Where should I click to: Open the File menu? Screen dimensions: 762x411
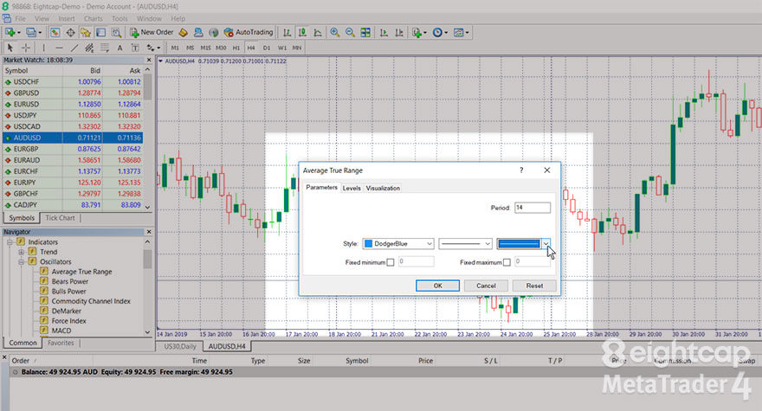pyautogui.click(x=21, y=18)
